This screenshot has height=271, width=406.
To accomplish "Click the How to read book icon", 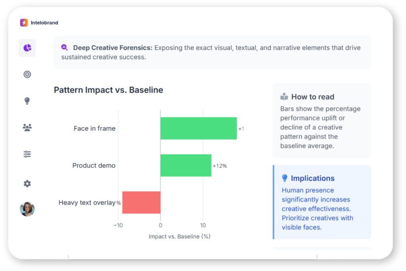I will (x=284, y=96).
